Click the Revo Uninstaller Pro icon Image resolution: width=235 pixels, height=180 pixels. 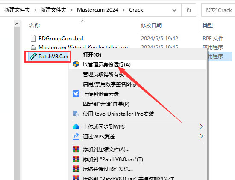click(x=76, y=114)
